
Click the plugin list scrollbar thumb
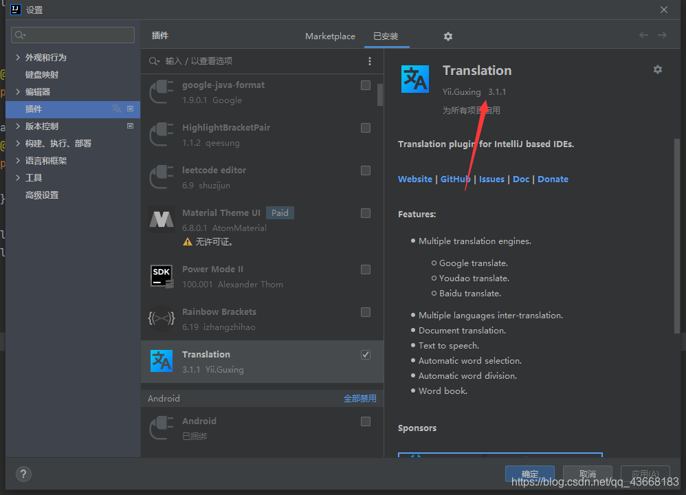[x=380, y=95]
